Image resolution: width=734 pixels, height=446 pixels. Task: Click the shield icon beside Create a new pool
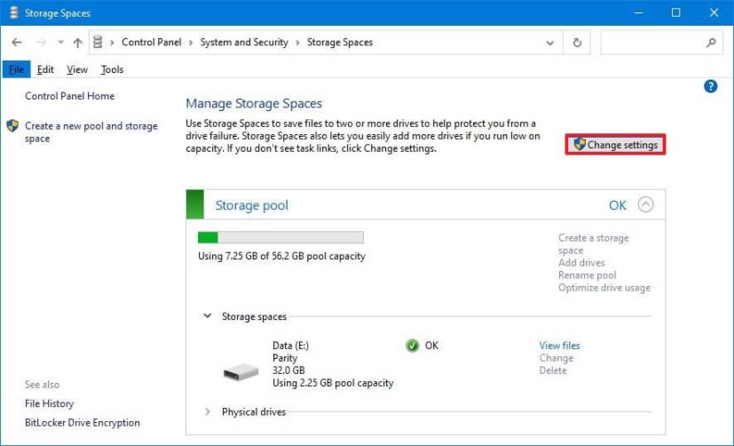point(12,125)
